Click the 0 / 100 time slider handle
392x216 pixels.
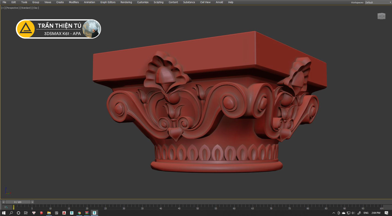(18, 202)
